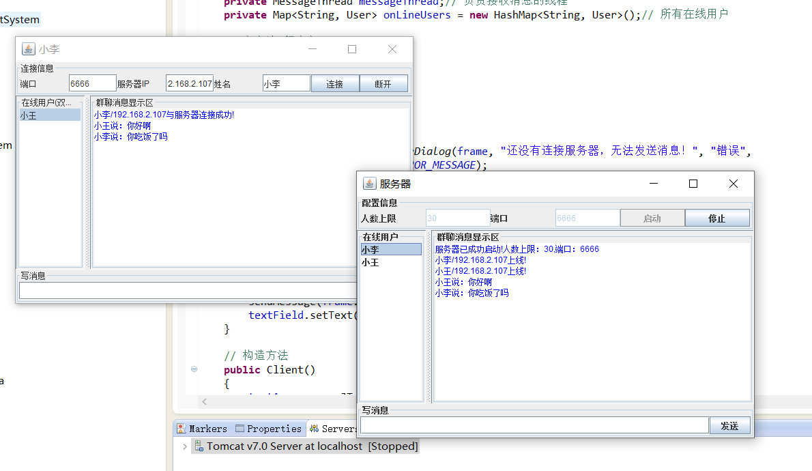Viewport: 812px width, 471px height.
Task: Click the 服务器IP input field
Action: (x=189, y=84)
